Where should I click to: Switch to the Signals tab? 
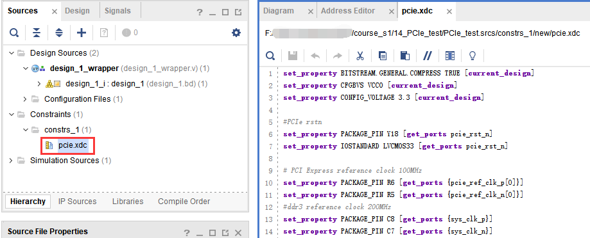117,11
